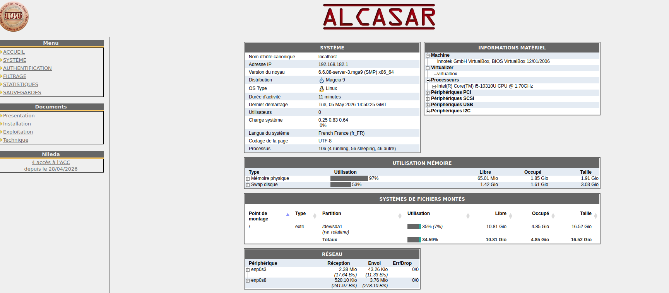Screen dimensions: 669x293
Task: Open the SYSTÈME menu link
Action: [x=15, y=60]
